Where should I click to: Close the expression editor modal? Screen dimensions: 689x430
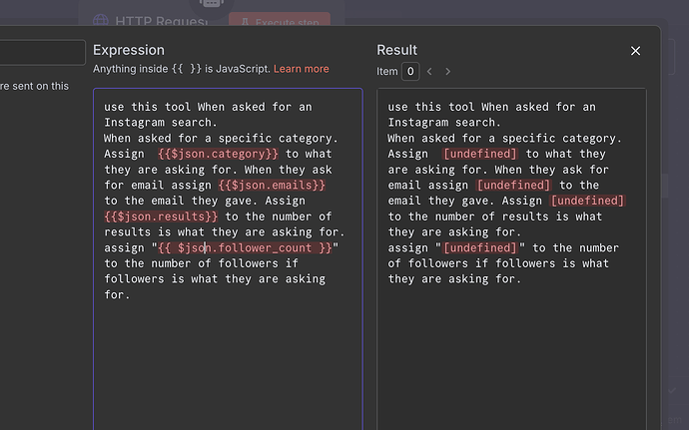[x=635, y=51]
